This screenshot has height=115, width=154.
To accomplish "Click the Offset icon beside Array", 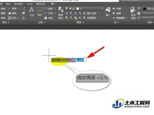I will coord(23,18).
